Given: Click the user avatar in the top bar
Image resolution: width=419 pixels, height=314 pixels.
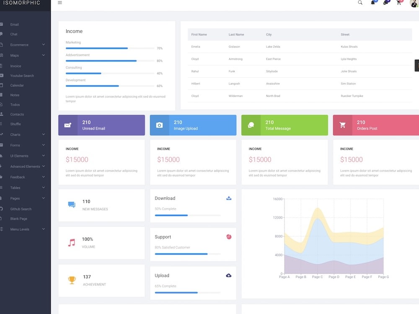Looking at the screenshot, I should click(413, 3).
